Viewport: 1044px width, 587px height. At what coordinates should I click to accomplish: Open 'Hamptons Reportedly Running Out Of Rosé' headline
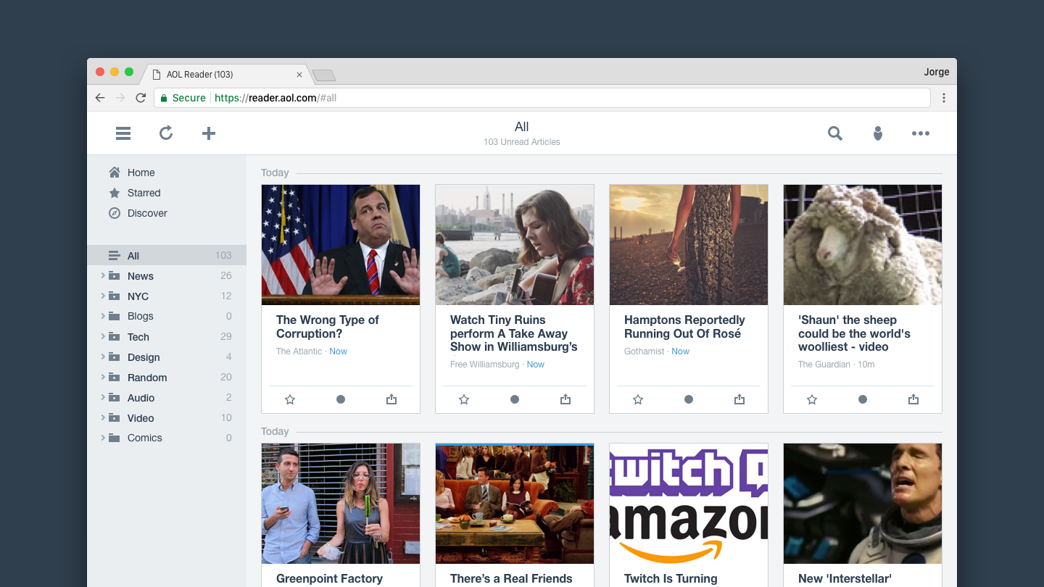[x=684, y=327]
